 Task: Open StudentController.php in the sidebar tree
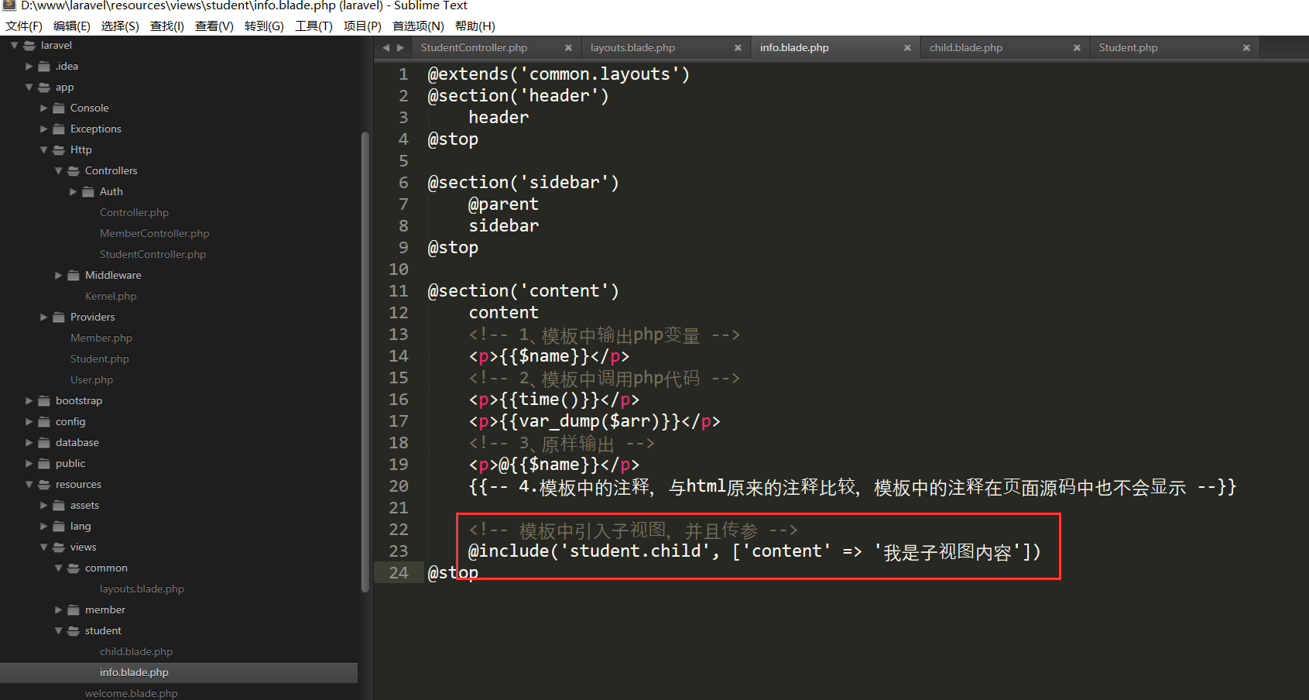click(152, 255)
